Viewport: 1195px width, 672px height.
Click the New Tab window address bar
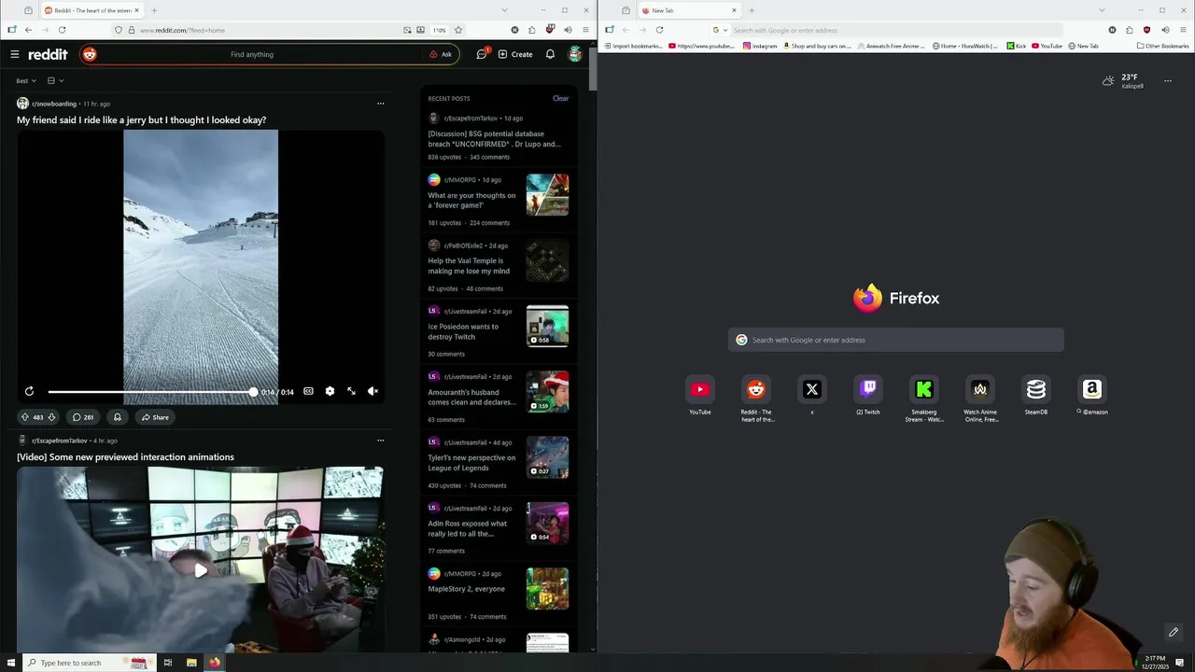tap(896, 30)
